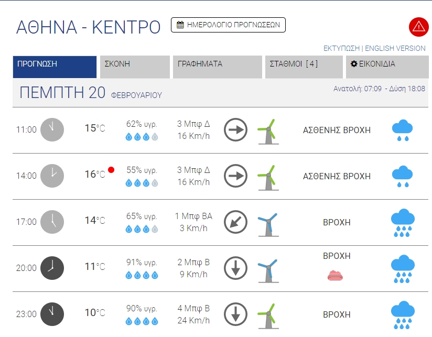Click the 11:00 clock icon
432x337 pixels.
52,129
